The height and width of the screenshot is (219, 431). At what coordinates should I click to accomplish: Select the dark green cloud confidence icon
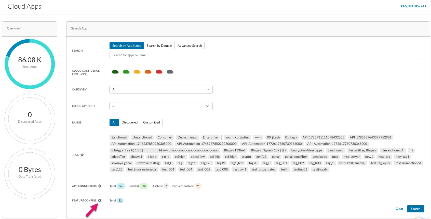coord(115,72)
